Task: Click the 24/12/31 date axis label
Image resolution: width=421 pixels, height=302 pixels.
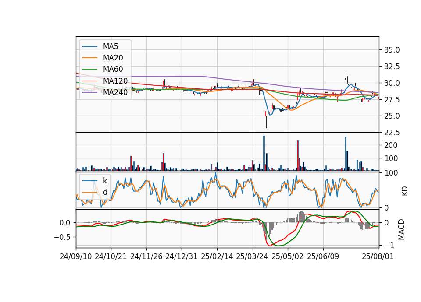Action: pyautogui.click(x=182, y=256)
